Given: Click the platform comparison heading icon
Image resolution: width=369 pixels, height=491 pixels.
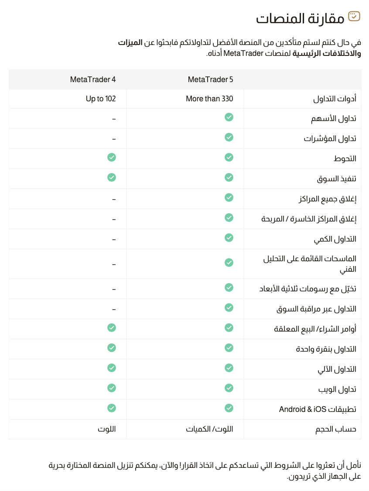Looking at the screenshot, I should pos(354,17).
